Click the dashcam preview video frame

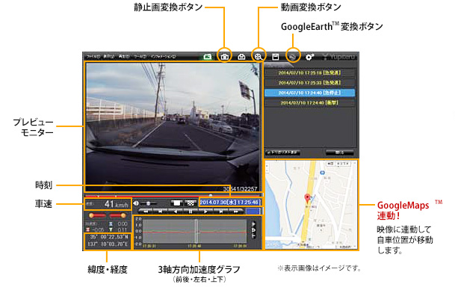[x=173, y=126]
